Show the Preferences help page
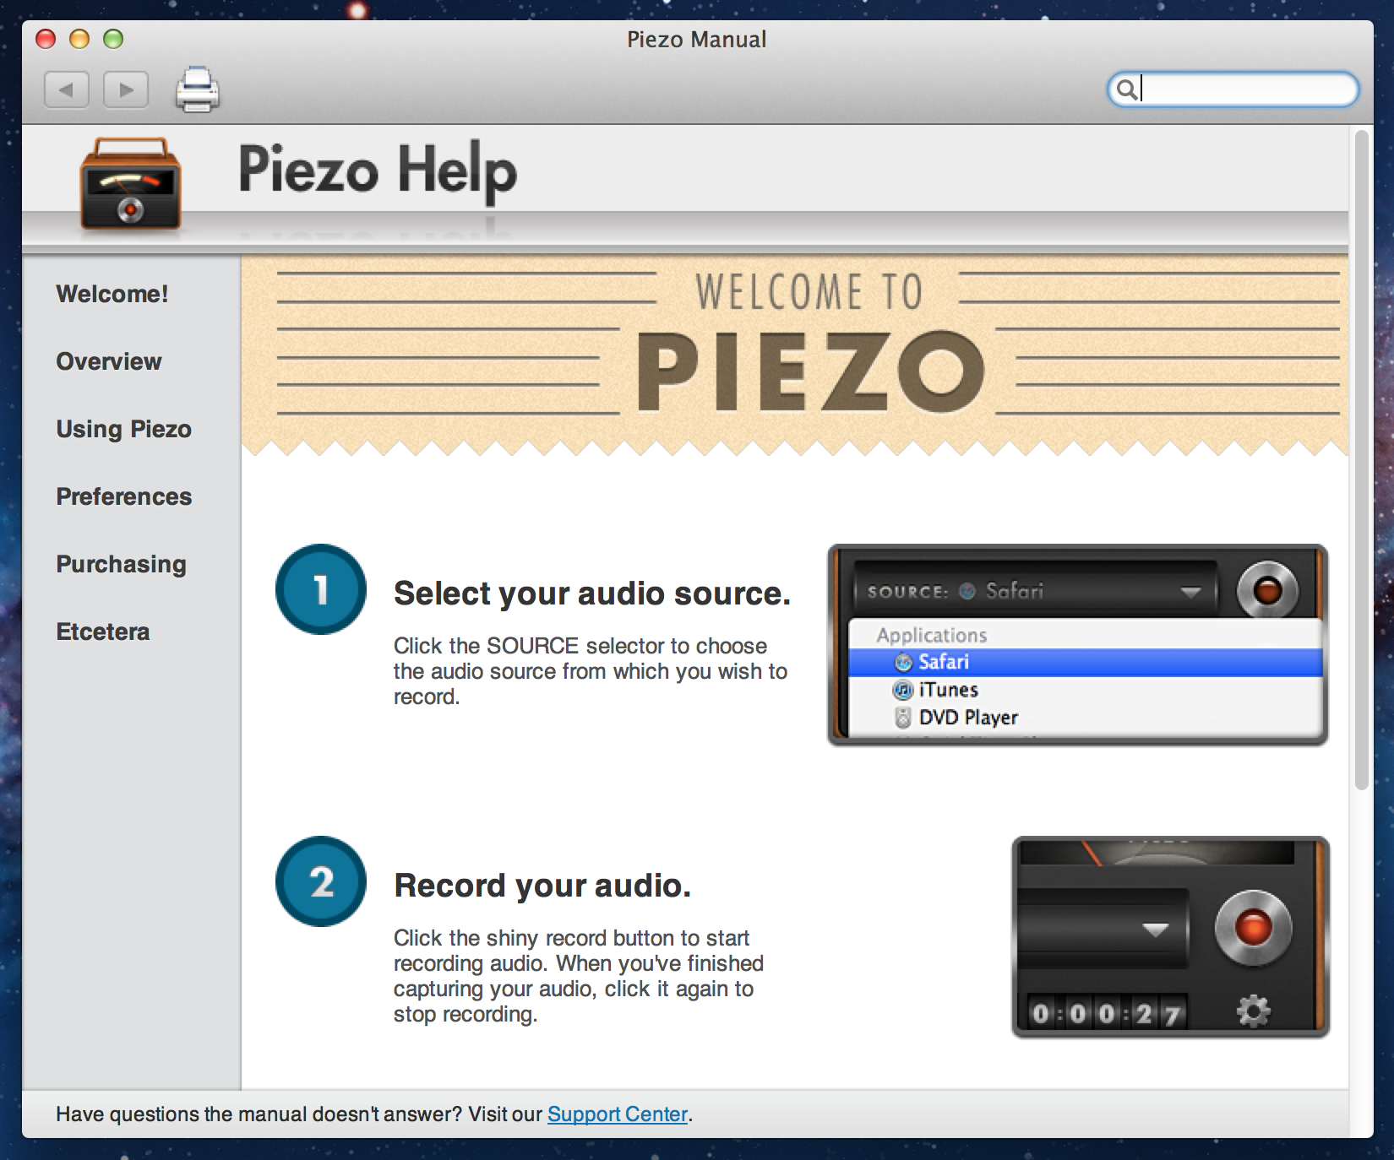This screenshot has width=1394, height=1160. point(124,496)
